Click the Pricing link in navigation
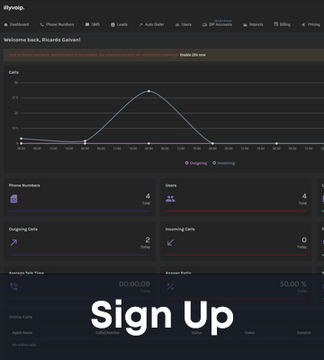 point(310,24)
